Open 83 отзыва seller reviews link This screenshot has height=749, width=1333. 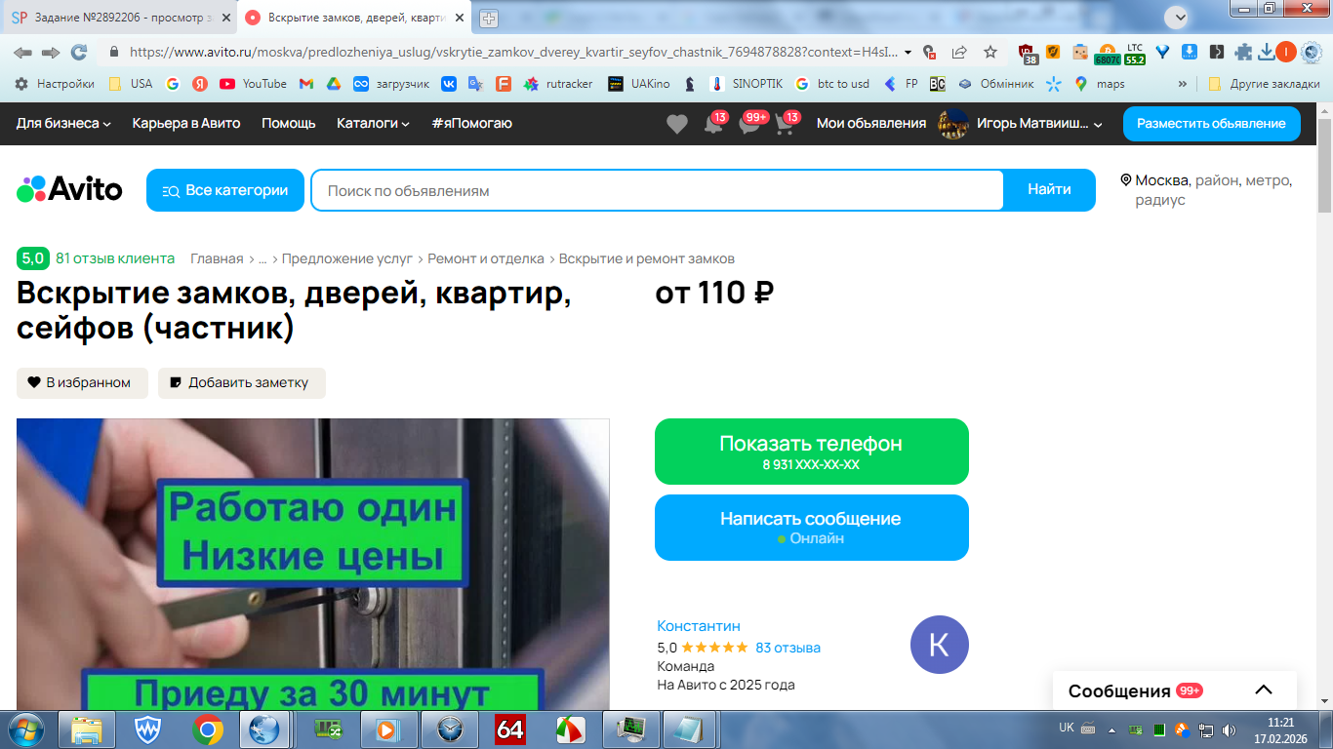[788, 648]
